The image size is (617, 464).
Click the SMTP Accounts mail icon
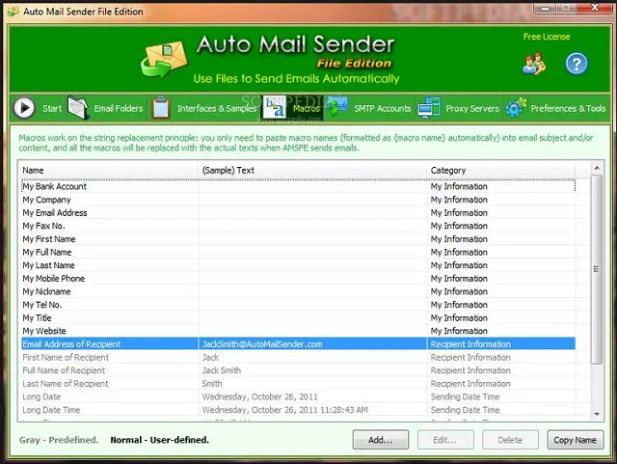pyautogui.click(x=336, y=107)
